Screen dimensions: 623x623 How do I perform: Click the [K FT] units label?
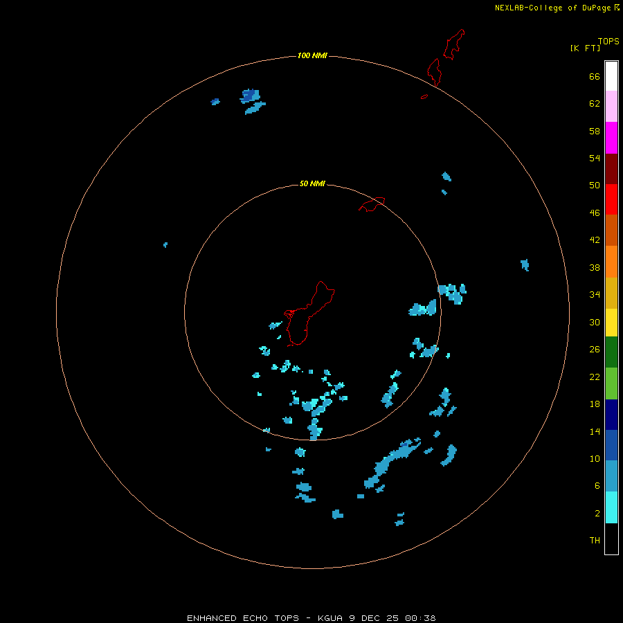[585, 48]
